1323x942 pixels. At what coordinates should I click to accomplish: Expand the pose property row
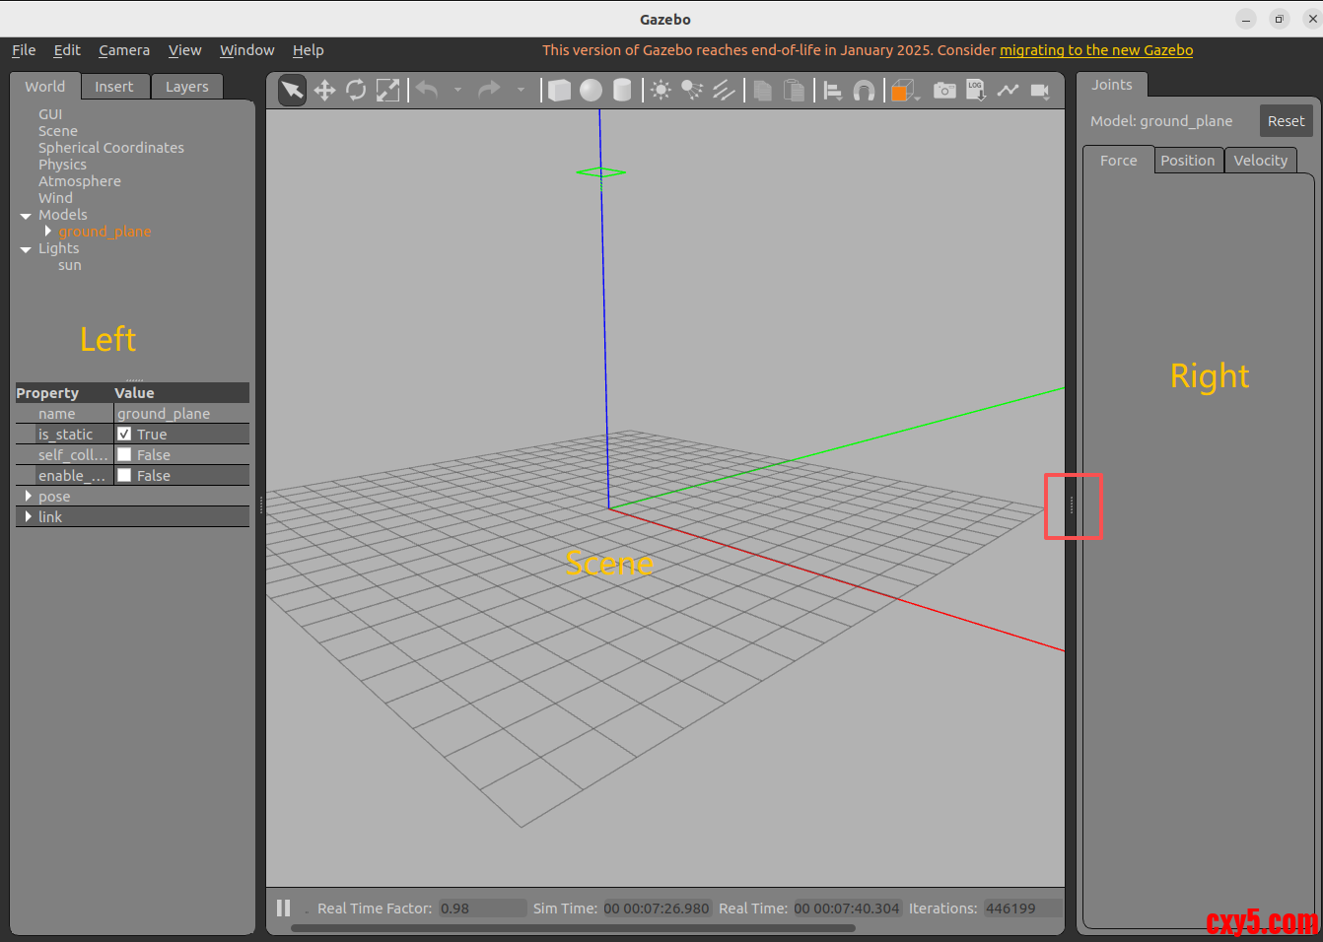29,497
